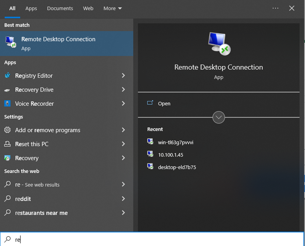Click the large Remote Desktop Connection icon

(219, 44)
